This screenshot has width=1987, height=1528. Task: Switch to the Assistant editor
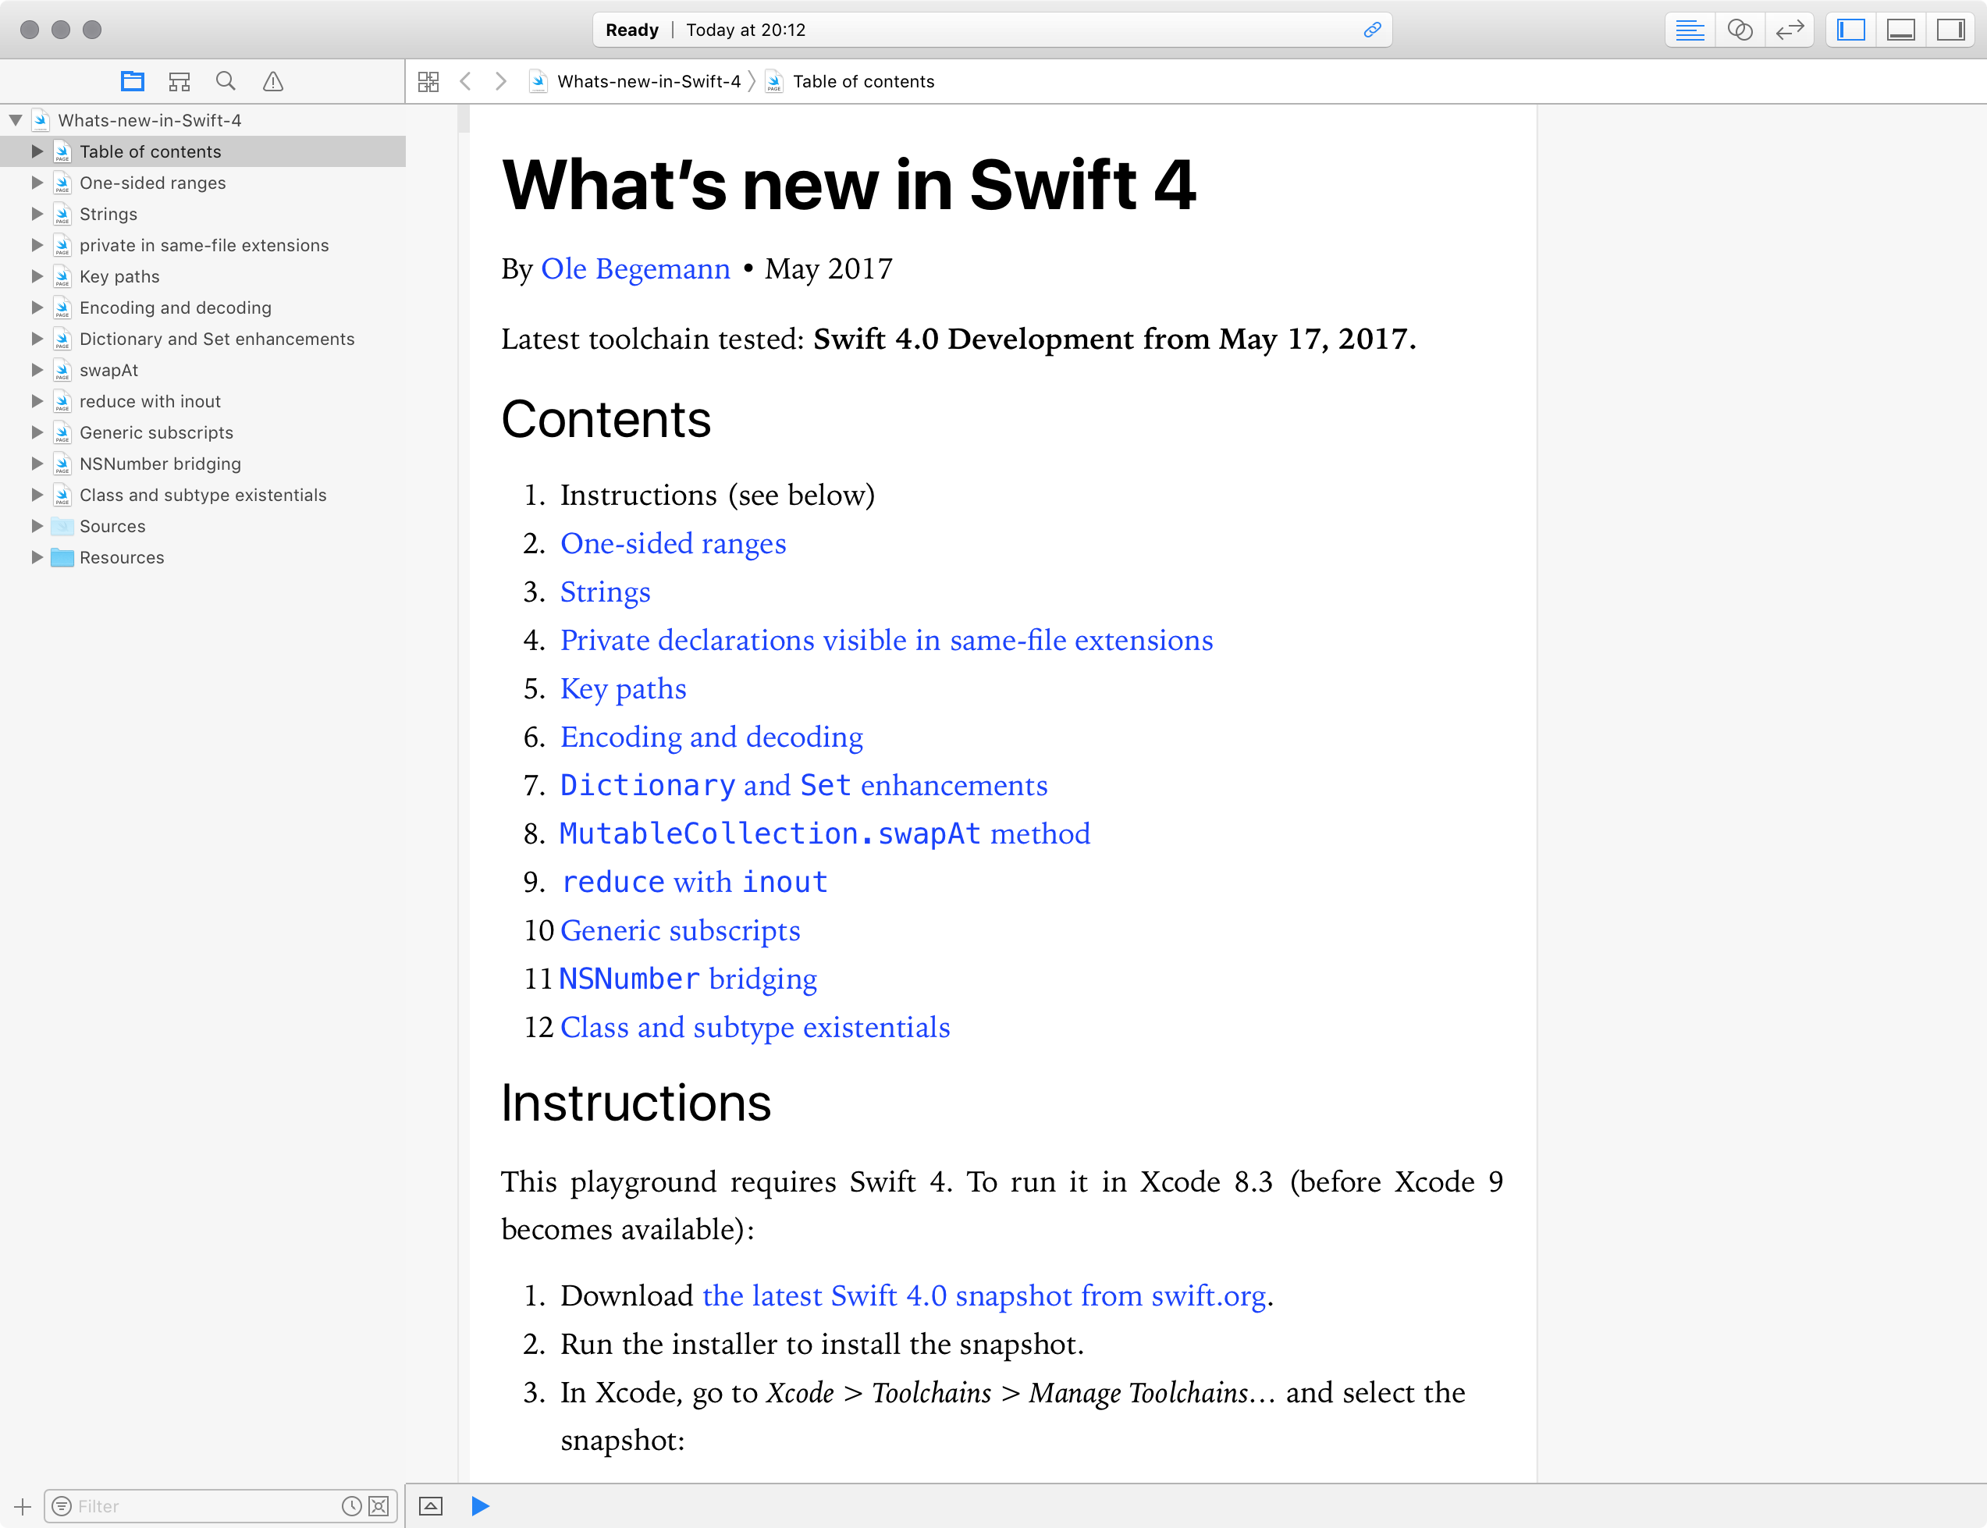pyautogui.click(x=1739, y=30)
